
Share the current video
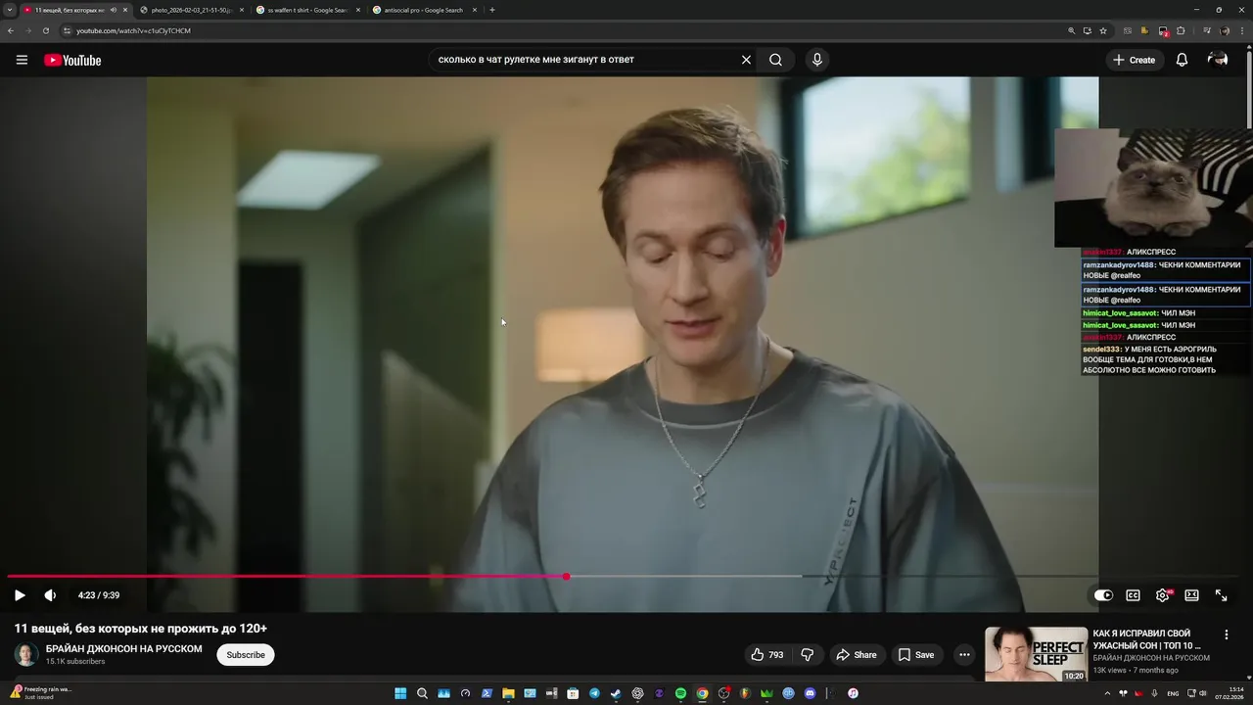[857, 655]
